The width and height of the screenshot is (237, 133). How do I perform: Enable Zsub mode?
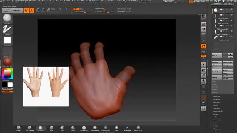click(82, 9)
